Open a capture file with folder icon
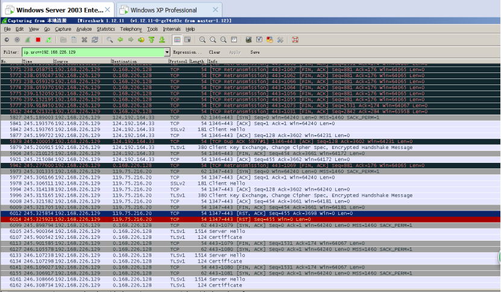Screen dimensions: 501x292 (63, 40)
